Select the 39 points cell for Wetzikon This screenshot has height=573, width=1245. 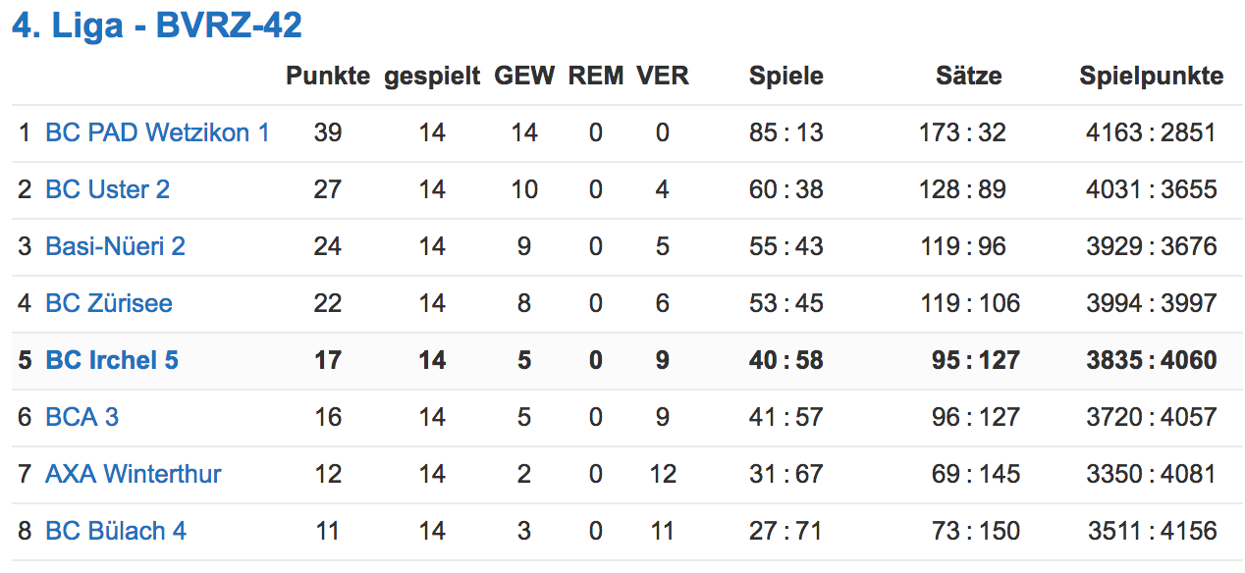[x=328, y=132]
